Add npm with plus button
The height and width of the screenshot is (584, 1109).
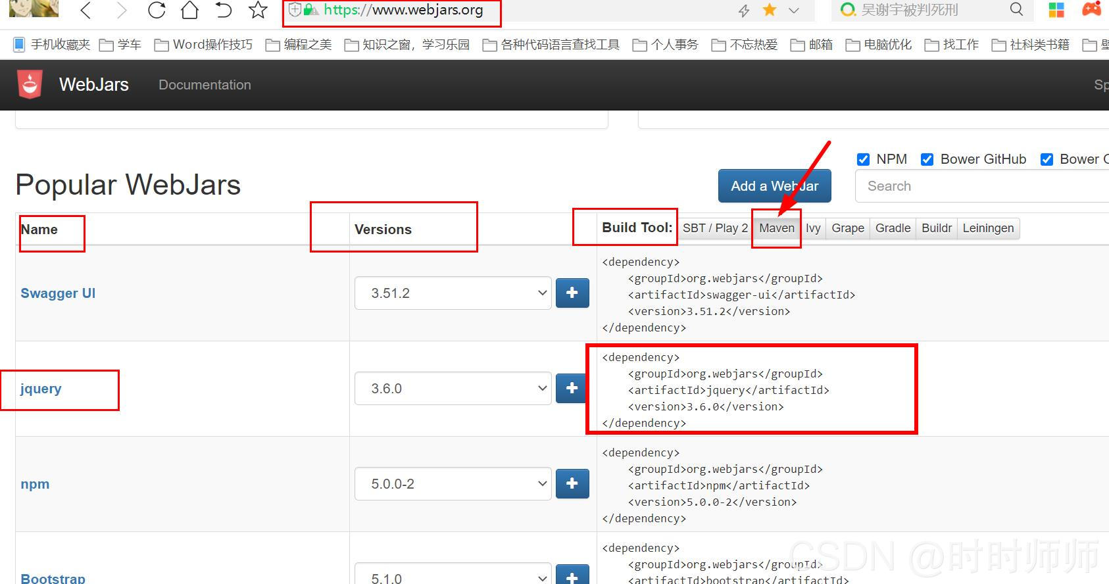click(x=572, y=483)
